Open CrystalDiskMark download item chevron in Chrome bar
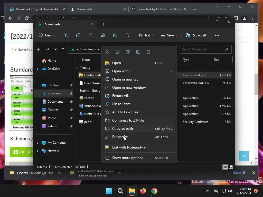 click(60, 173)
